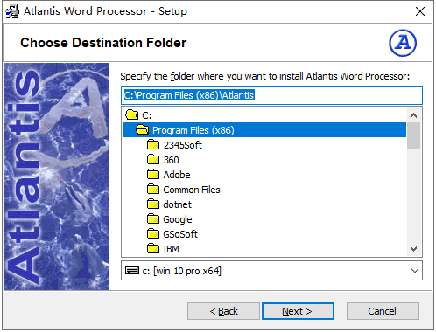Click the blue Atlantis A logo
The image size is (436, 332).
[403, 43]
